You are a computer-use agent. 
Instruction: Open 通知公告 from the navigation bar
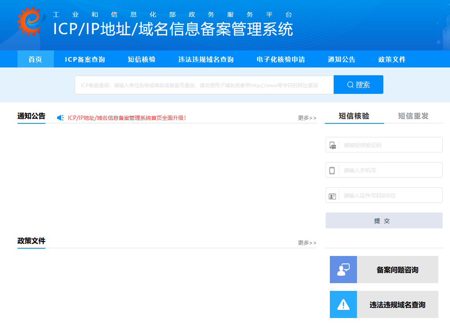tap(341, 59)
